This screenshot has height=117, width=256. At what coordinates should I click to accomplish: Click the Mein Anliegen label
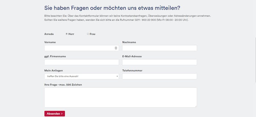click(x=53, y=71)
